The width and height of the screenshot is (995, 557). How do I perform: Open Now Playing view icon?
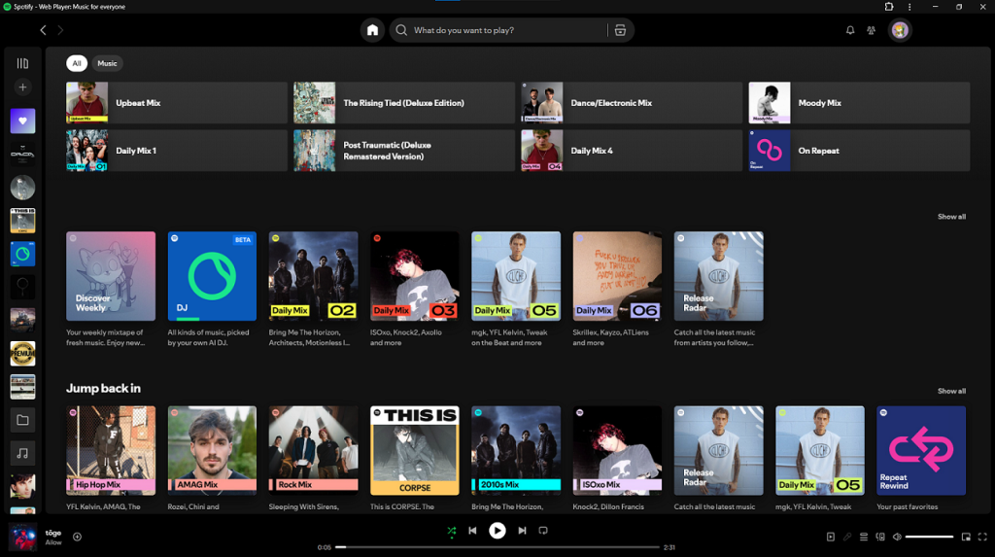click(x=831, y=537)
